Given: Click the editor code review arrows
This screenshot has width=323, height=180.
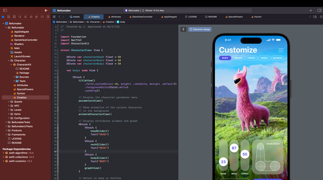Looking at the screenshot, I should (x=310, y=17).
